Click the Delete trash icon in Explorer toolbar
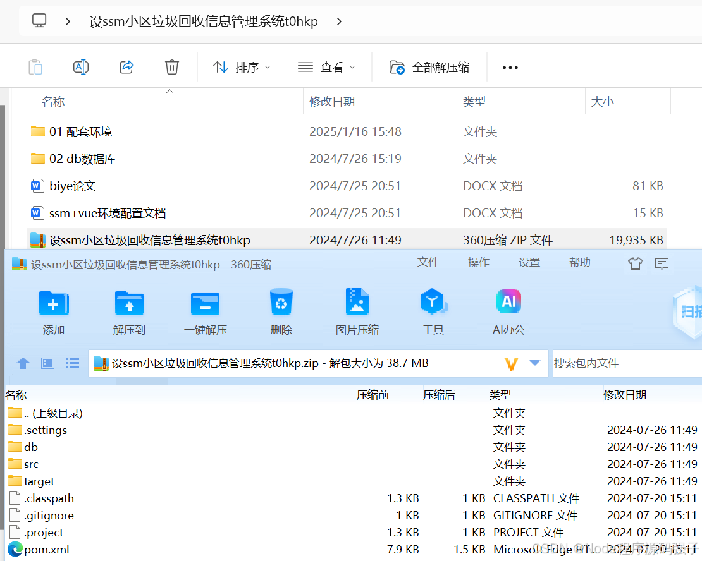The image size is (702, 561). click(172, 67)
